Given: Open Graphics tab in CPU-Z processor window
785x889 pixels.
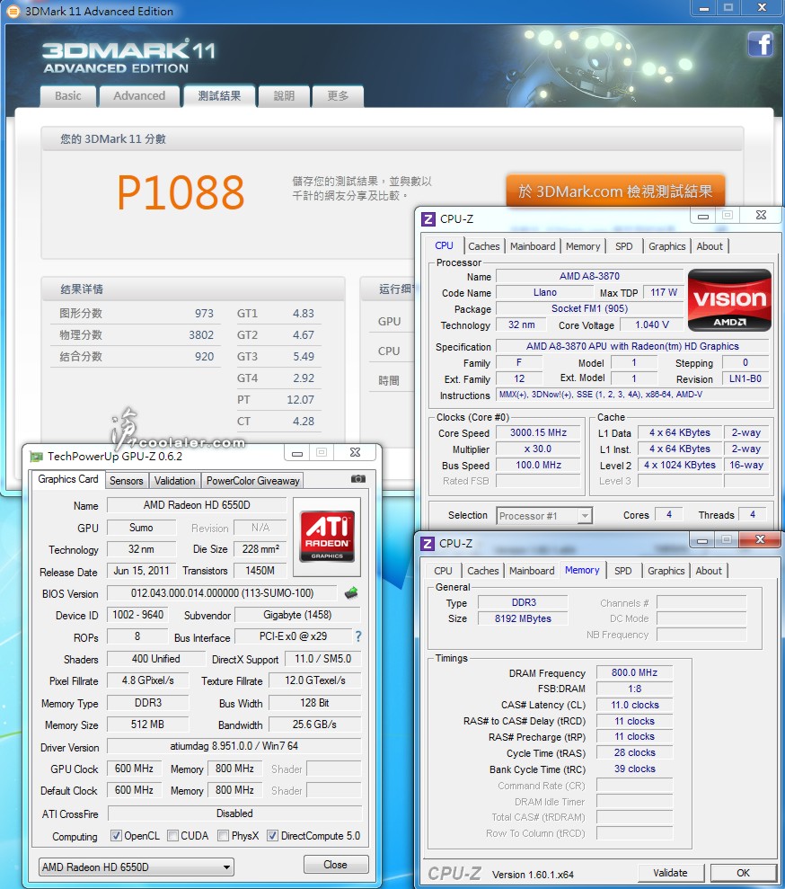Looking at the screenshot, I should click(x=666, y=246).
